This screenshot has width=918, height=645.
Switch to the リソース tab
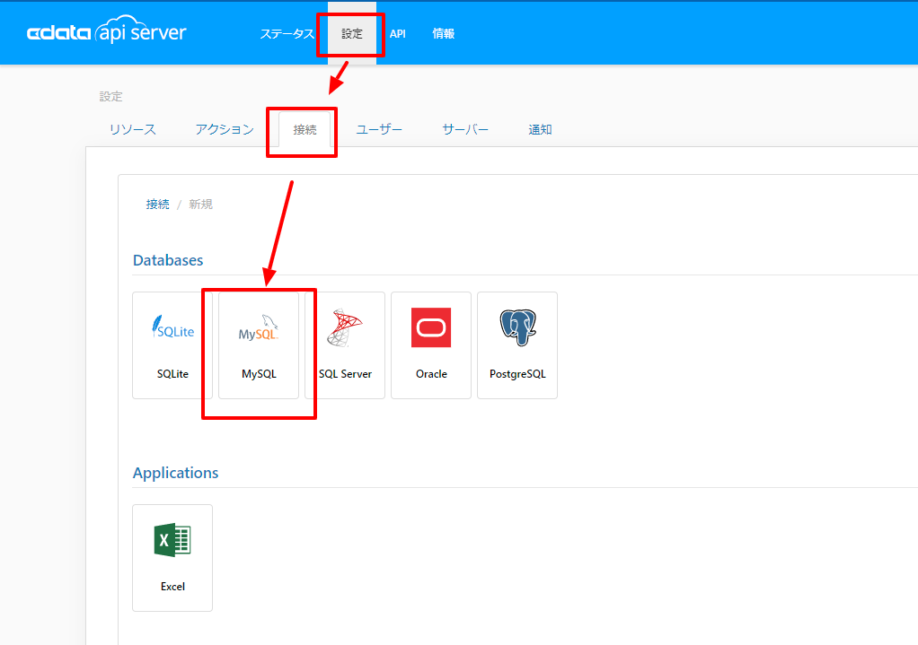coord(133,129)
